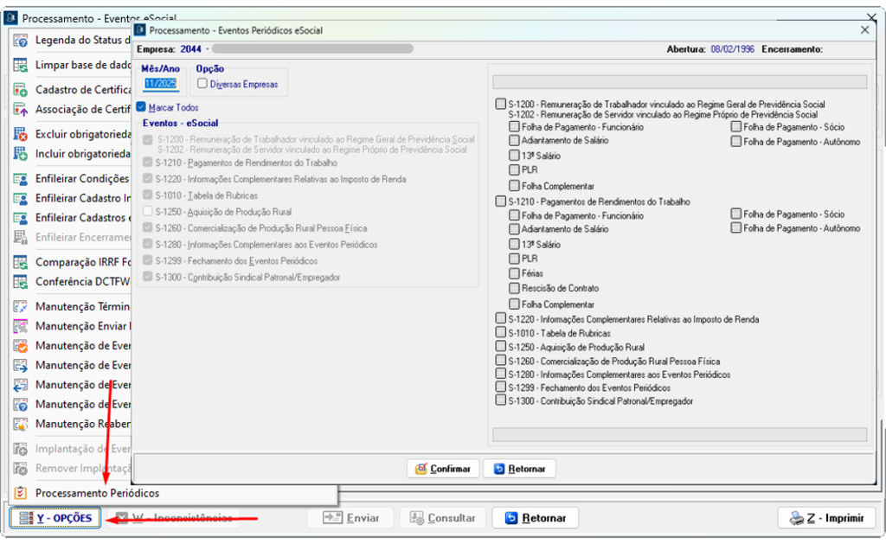Select Processamento Periódicos menu entry
Image resolution: width=886 pixels, height=544 pixels.
(x=97, y=493)
